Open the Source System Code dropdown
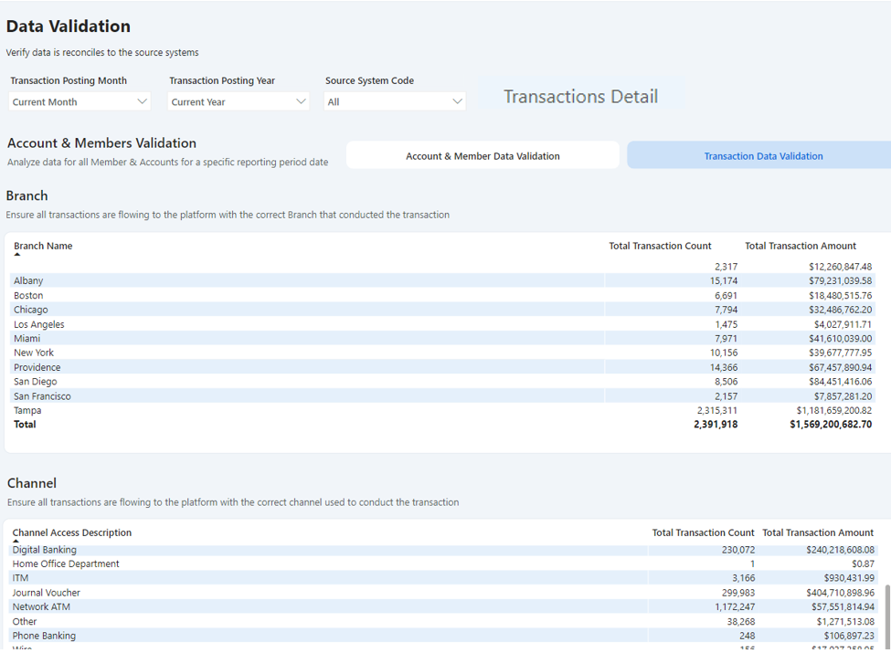The height and width of the screenshot is (653, 891). tap(395, 101)
